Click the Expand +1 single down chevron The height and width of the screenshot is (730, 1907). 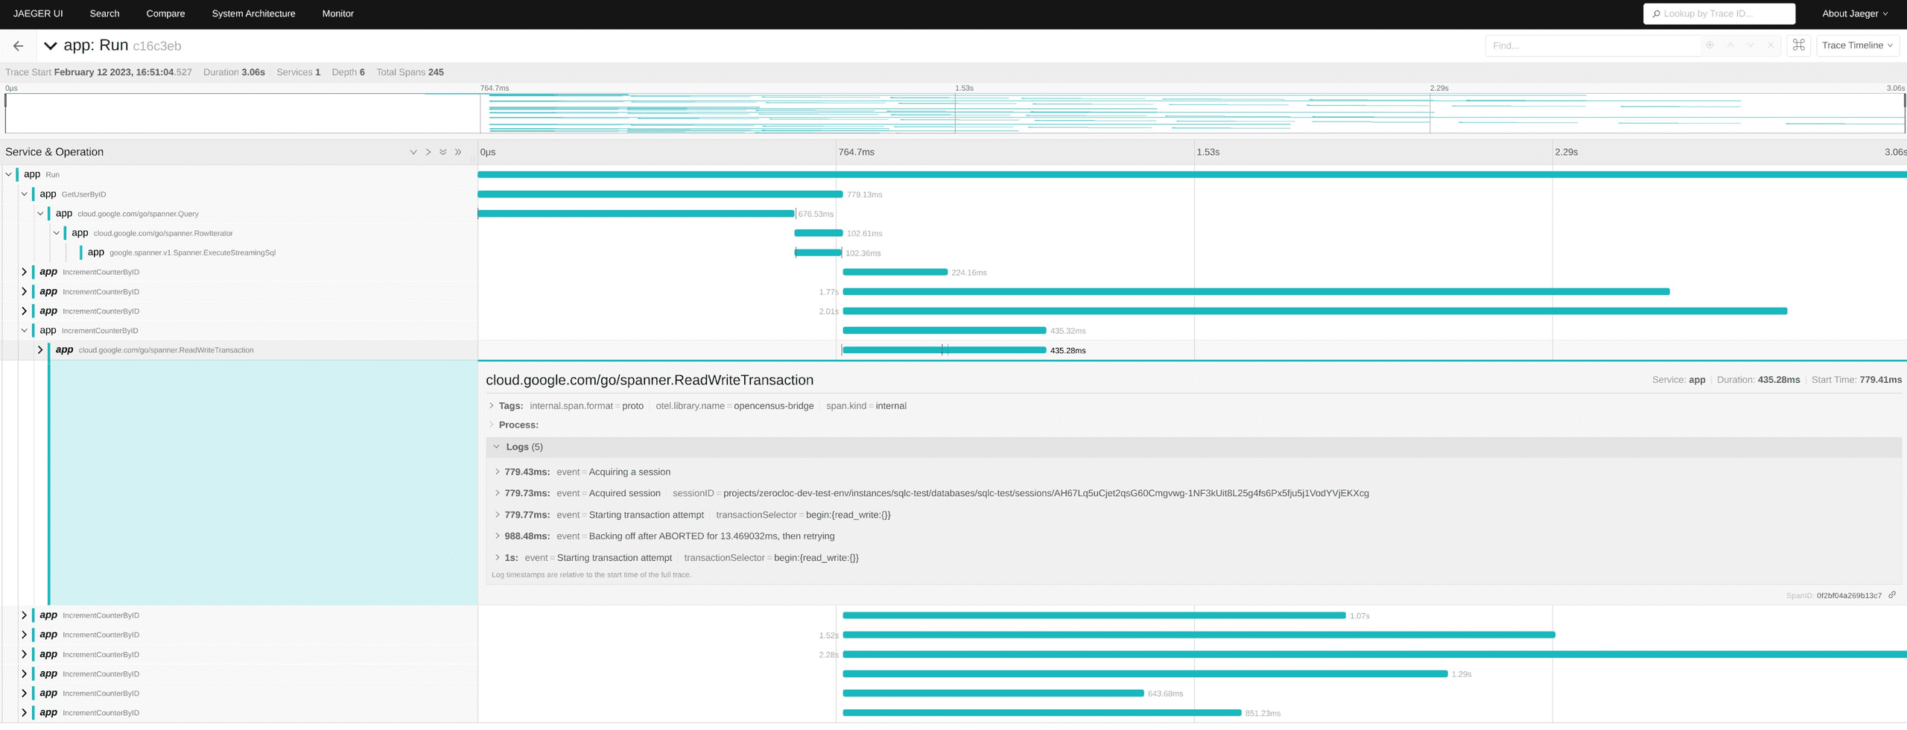pyautogui.click(x=413, y=152)
